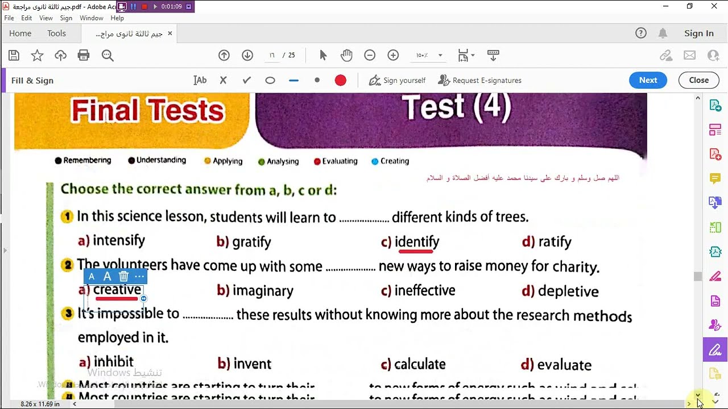The width and height of the screenshot is (728, 409).
Task: Click answer 'evaluate' in question 3
Action: tap(564, 365)
